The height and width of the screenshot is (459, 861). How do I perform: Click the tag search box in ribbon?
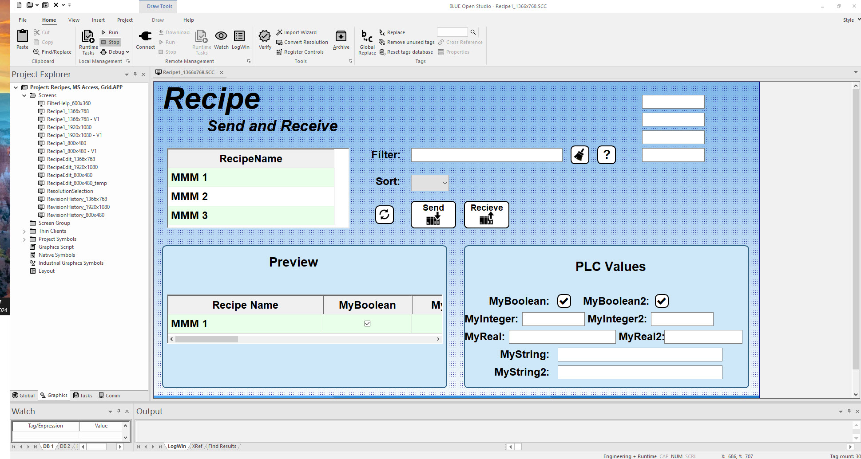pos(452,32)
